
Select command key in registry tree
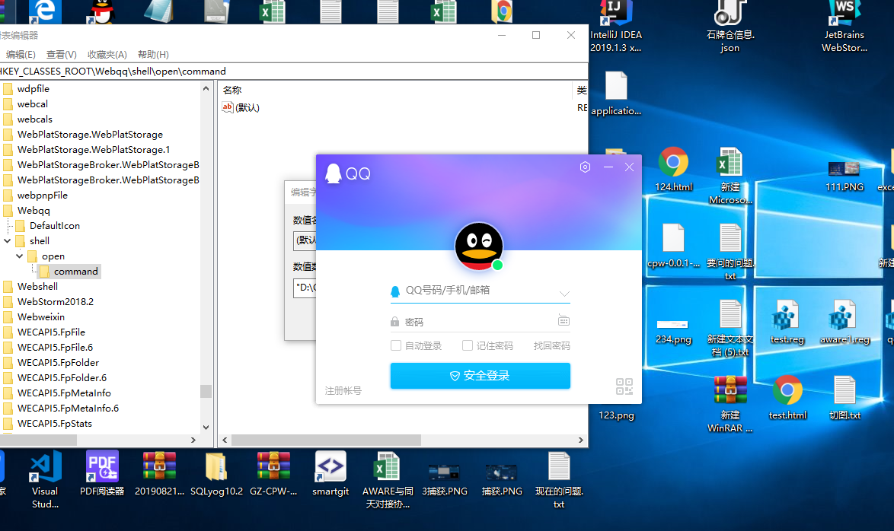pyautogui.click(x=76, y=271)
